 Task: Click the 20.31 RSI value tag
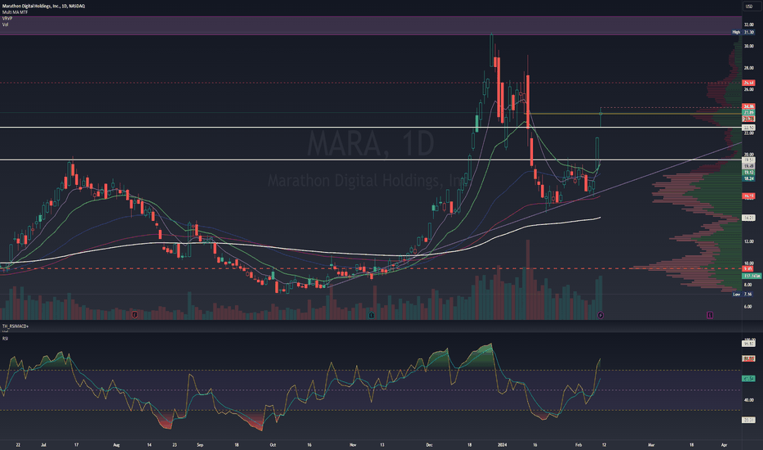[748, 420]
